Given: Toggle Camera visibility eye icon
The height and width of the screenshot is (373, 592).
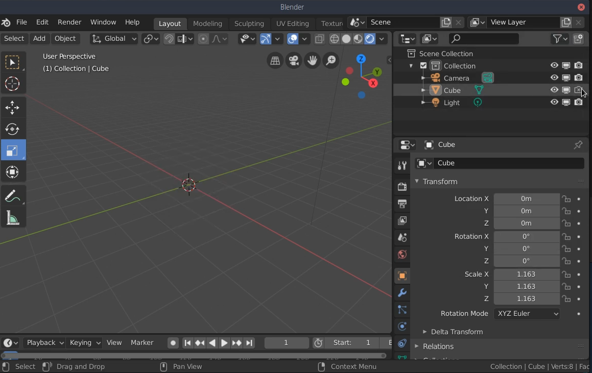Looking at the screenshot, I should tap(554, 78).
